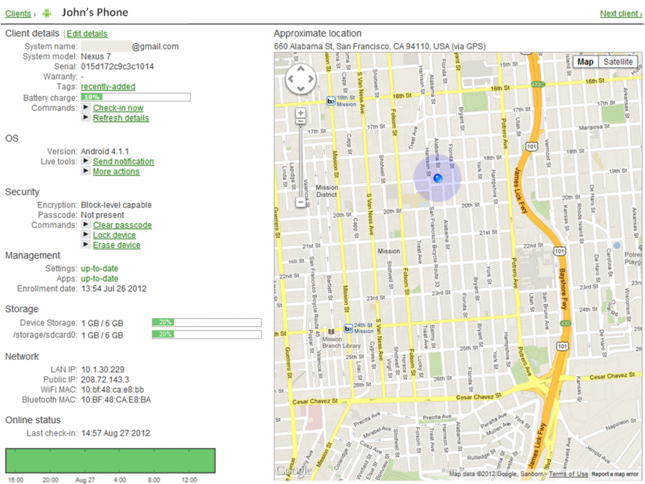Click the recently-added tag

click(x=108, y=86)
